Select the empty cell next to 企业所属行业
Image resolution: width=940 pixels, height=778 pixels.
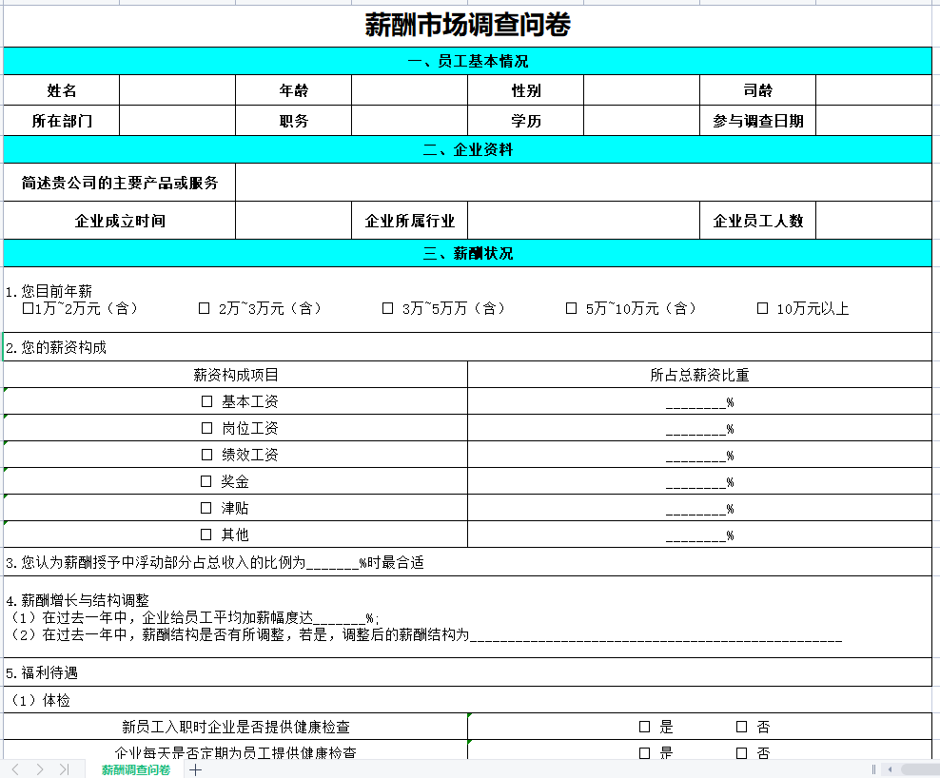tap(583, 221)
